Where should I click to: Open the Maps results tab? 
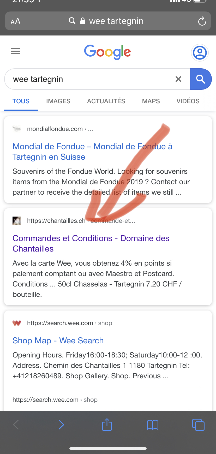(x=151, y=101)
